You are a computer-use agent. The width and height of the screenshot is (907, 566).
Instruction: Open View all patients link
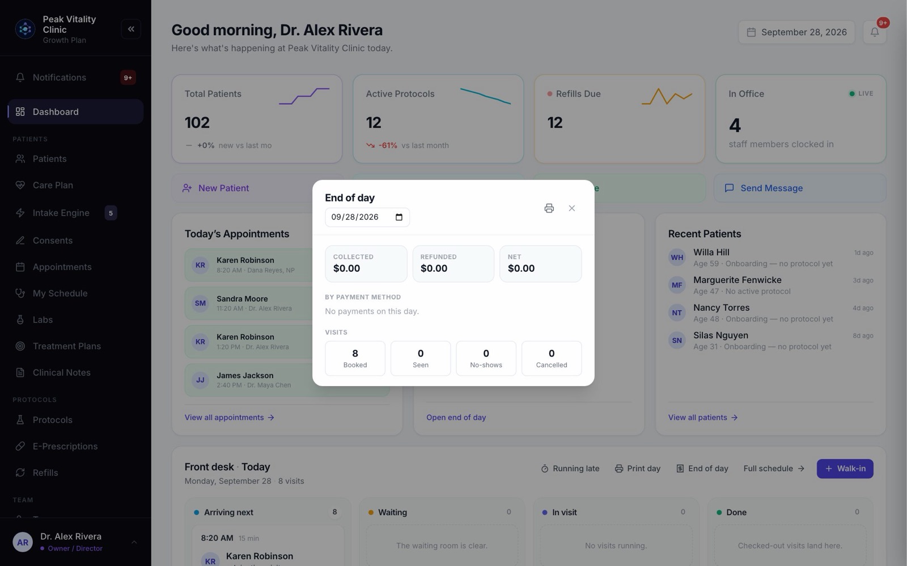point(703,418)
